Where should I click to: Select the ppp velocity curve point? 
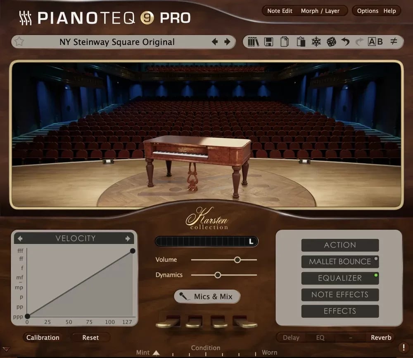point(27,316)
